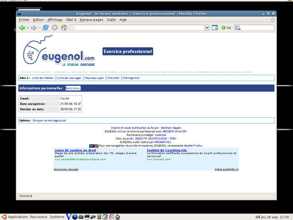Follow the PROMOPIXEL link
Screen dimensions: 293x220
[163, 142]
